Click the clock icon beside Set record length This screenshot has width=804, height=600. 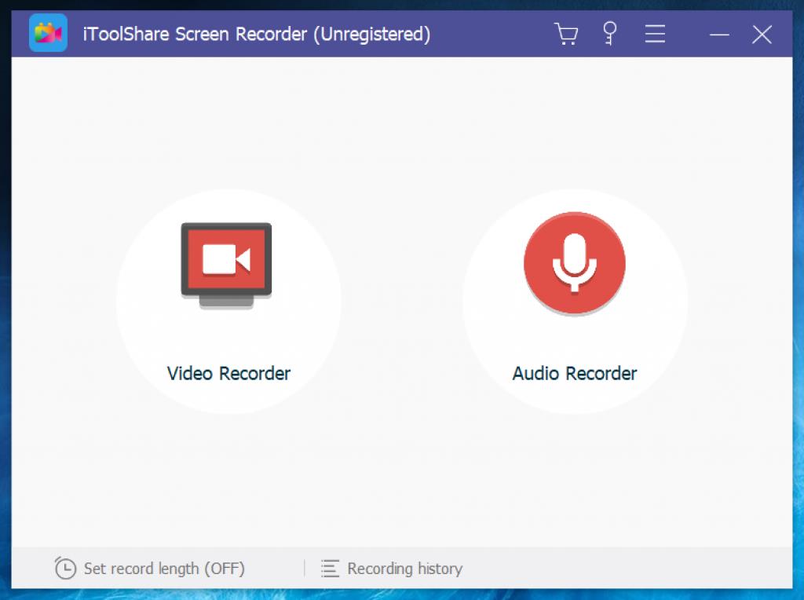(65, 568)
